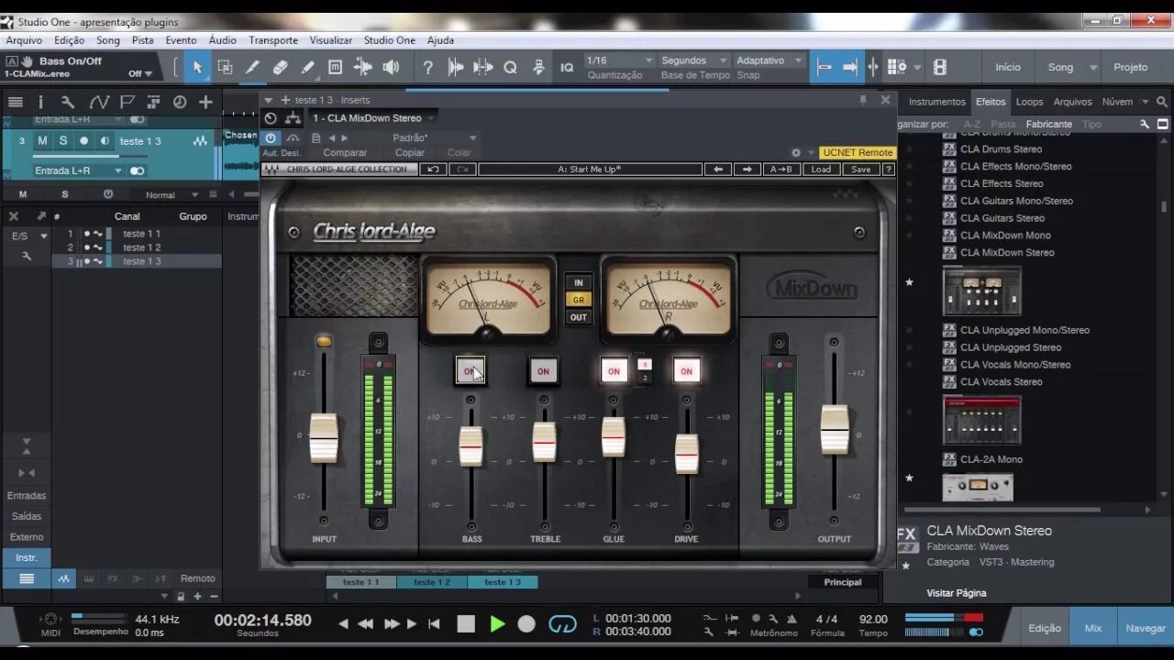Click the OUTPUT fader handle
Screen dimensions: 1174x660
tap(835, 429)
